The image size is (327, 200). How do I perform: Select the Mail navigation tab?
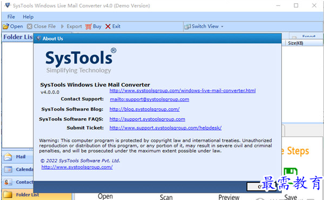tap(18, 157)
